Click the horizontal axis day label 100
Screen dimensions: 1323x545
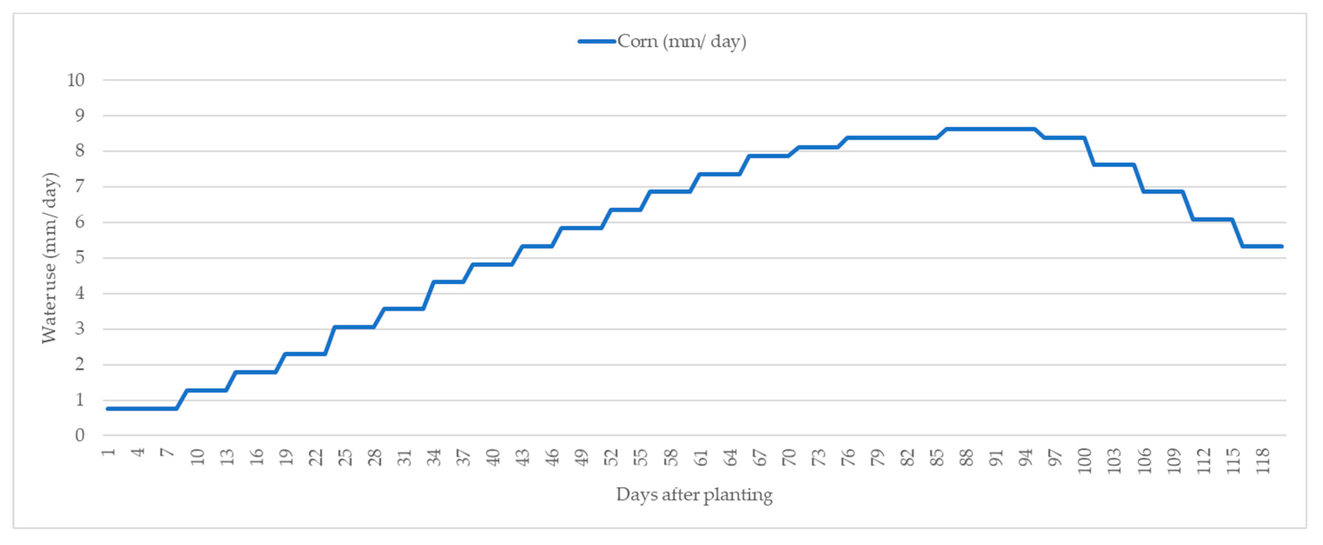[1085, 460]
